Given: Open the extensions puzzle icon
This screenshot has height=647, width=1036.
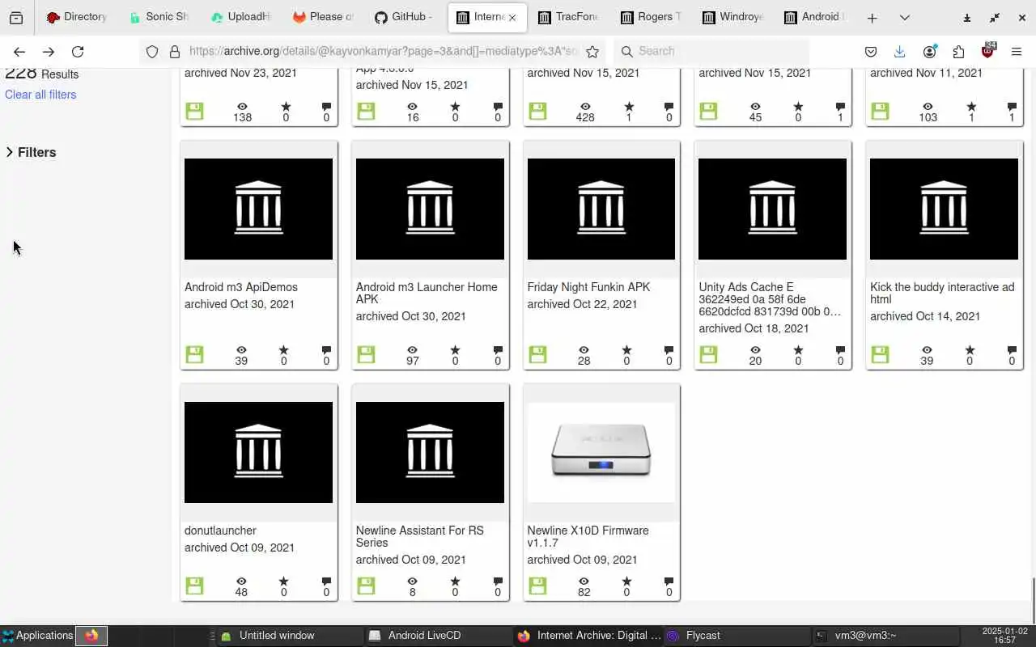Looking at the screenshot, I should [x=958, y=52].
